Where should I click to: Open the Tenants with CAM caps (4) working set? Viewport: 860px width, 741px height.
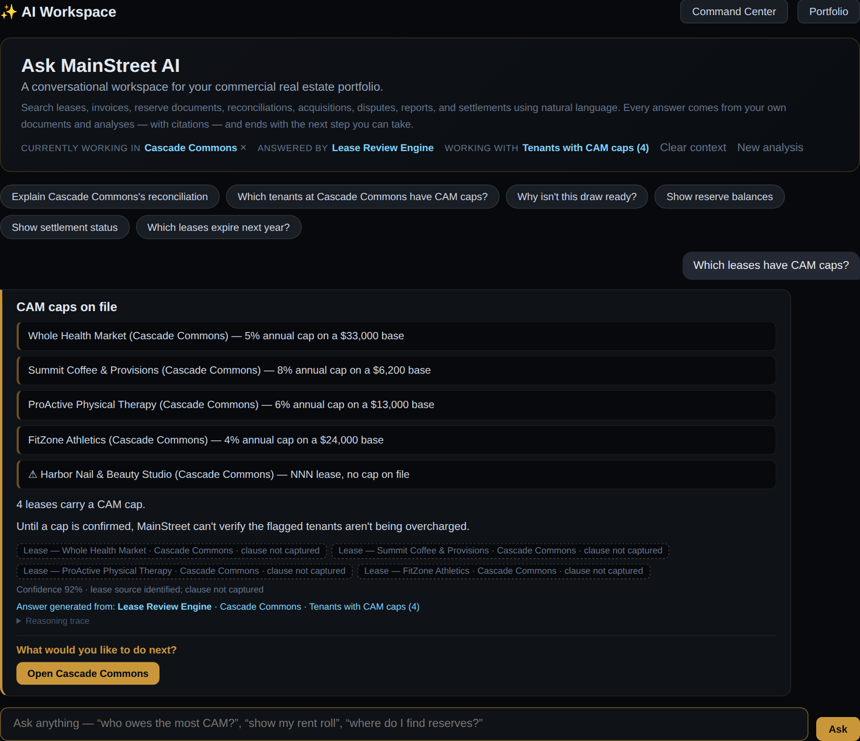(x=585, y=147)
